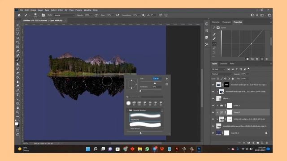
Task: Switch to the Character tab
Action: (216, 22)
